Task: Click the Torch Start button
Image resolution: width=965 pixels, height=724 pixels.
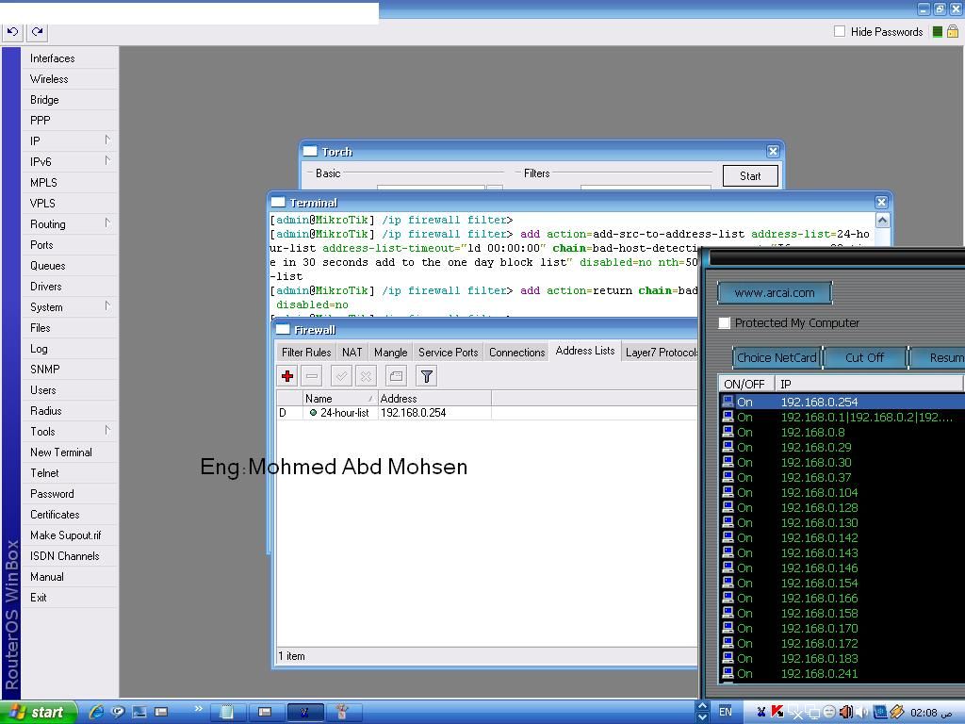Action: pos(750,176)
